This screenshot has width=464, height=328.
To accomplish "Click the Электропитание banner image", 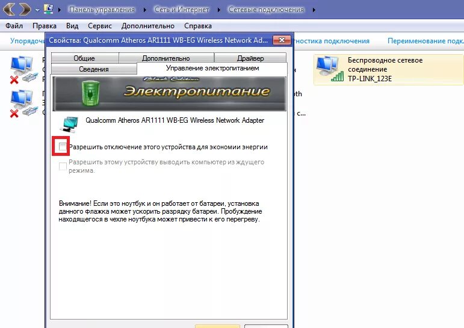I will (x=169, y=93).
